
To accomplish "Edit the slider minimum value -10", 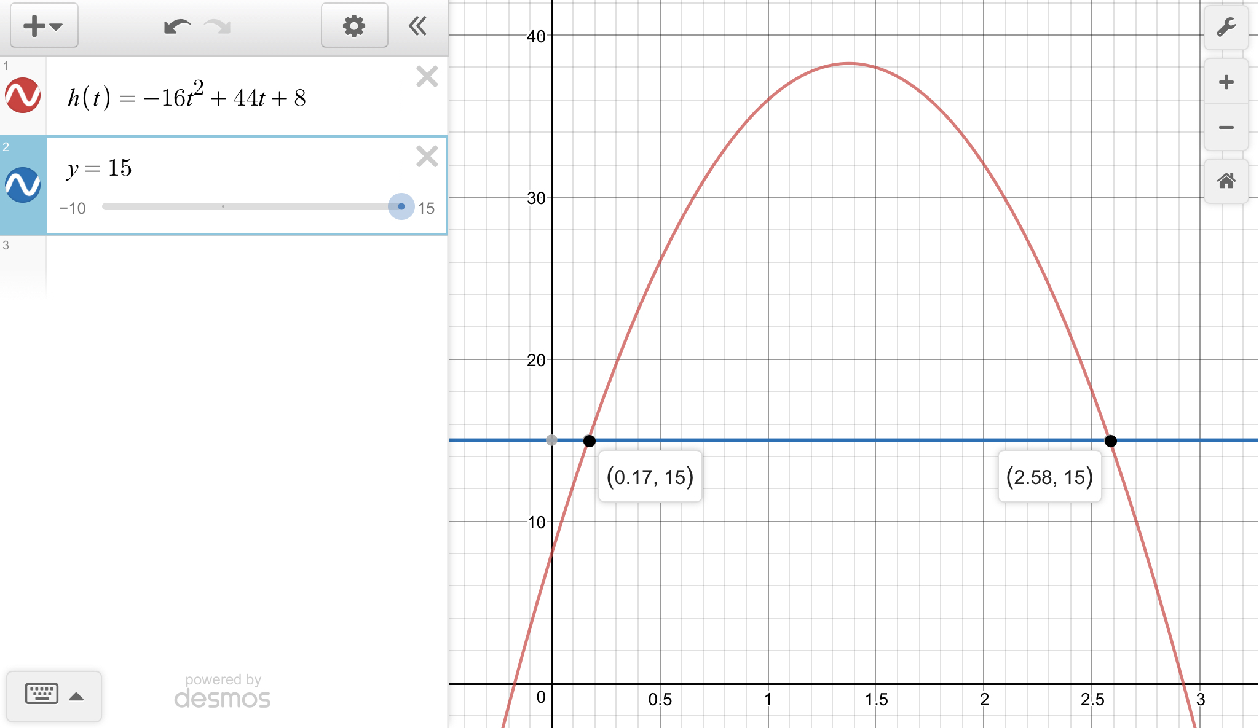I will [x=73, y=208].
